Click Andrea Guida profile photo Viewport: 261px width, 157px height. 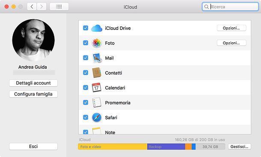coord(33,40)
